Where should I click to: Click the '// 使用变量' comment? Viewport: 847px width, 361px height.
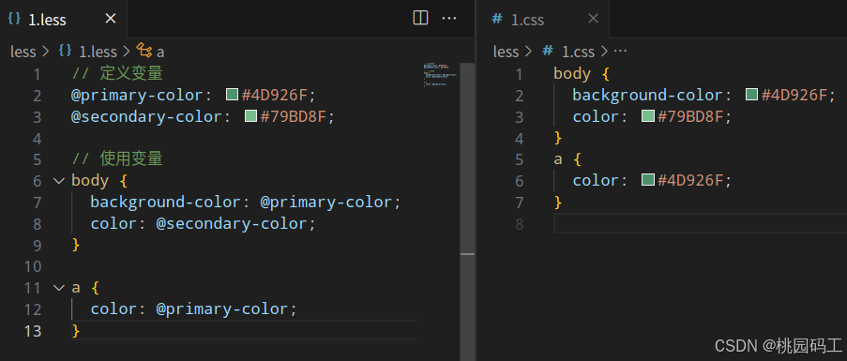pyautogui.click(x=117, y=159)
